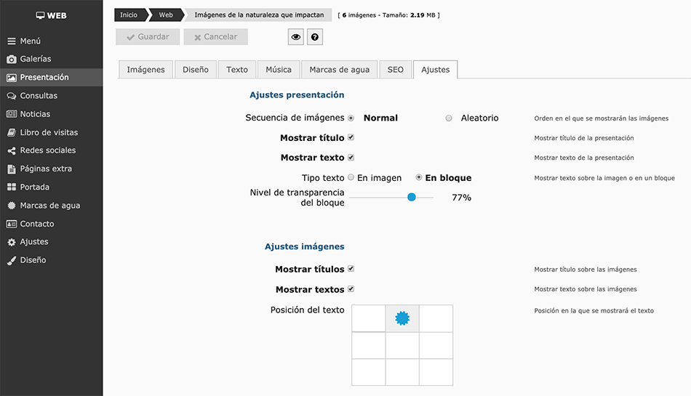Select bottom-right text position cell

pos(436,372)
